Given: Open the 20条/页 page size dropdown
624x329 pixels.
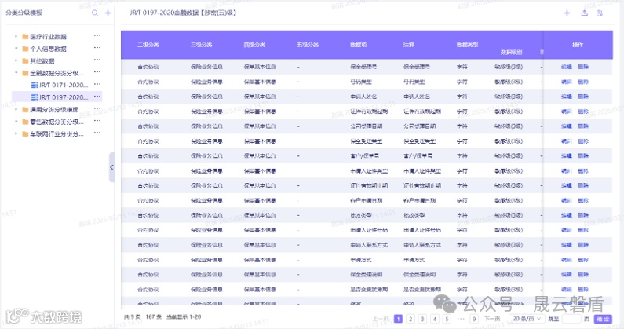Looking at the screenshot, I should (527, 319).
